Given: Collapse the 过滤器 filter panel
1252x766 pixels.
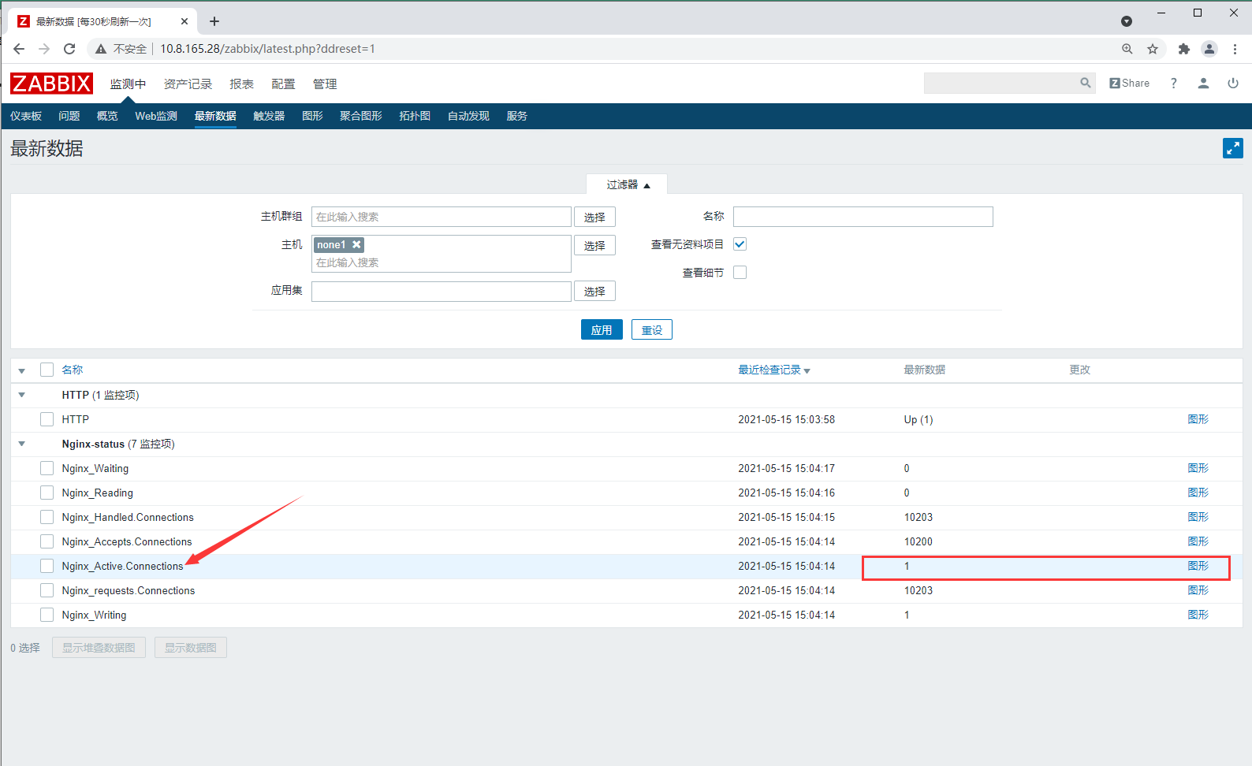Looking at the screenshot, I should click(x=628, y=184).
